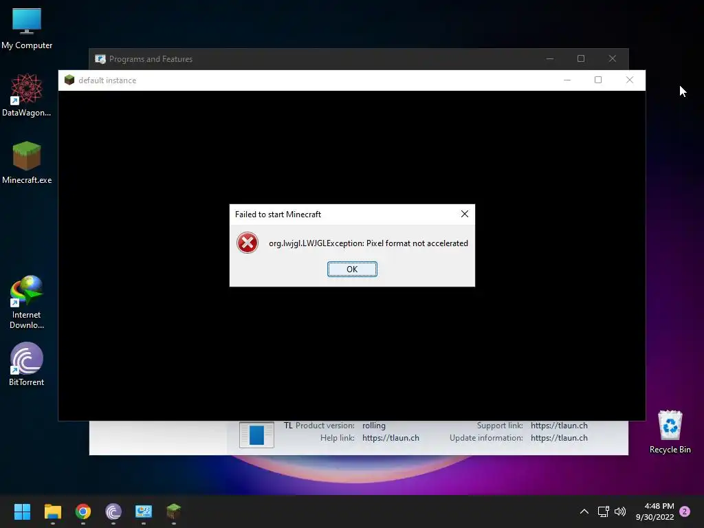
Task: Close the Failed to start Minecraft error dialog
Action: (465, 214)
